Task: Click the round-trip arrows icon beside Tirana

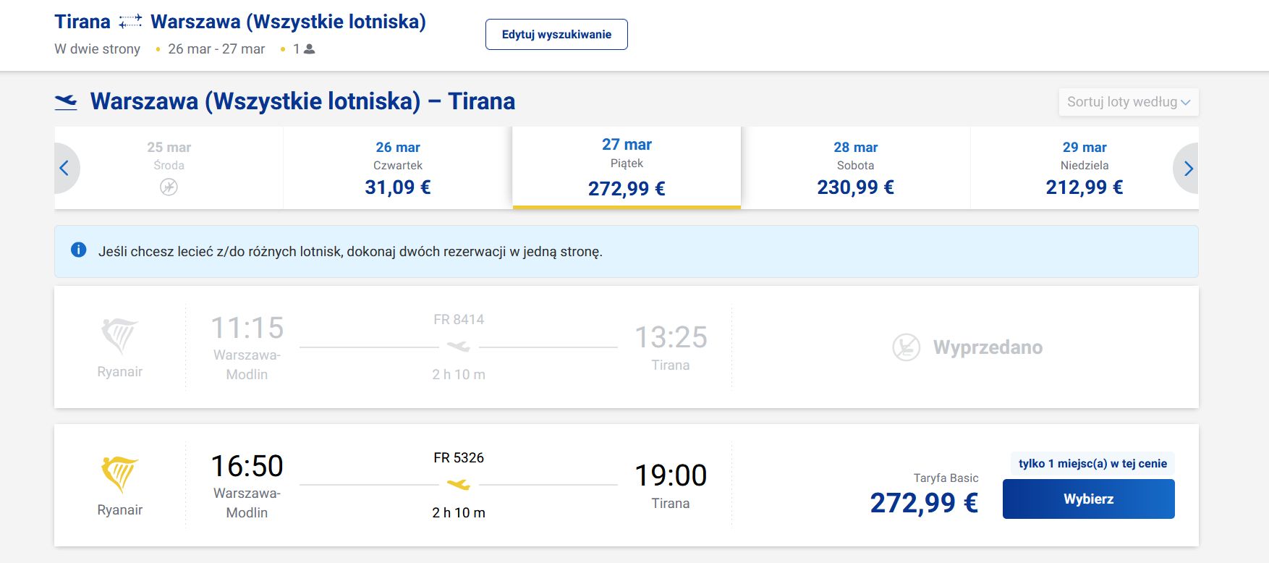Action: coord(130,22)
